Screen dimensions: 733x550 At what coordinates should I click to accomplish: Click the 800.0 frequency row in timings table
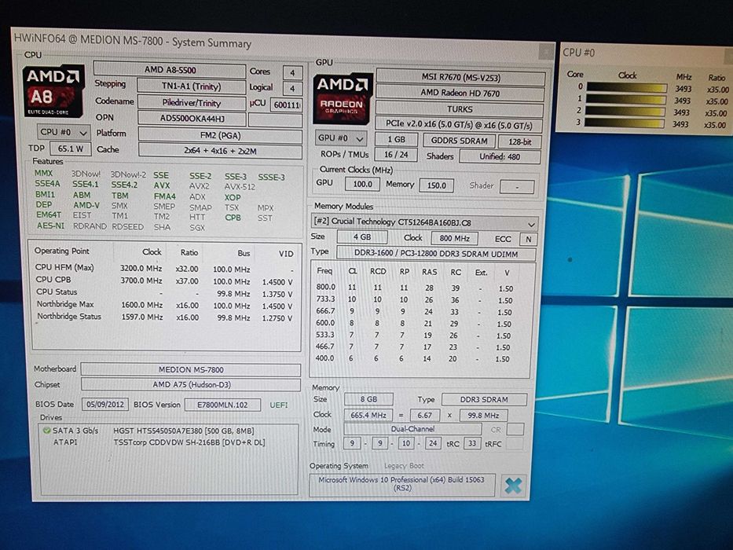415,288
